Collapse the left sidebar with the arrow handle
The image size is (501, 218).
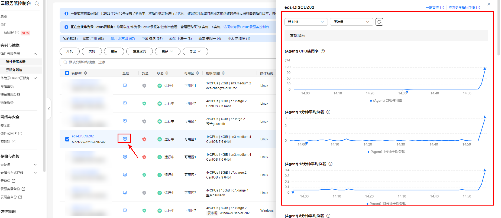pos(49,109)
